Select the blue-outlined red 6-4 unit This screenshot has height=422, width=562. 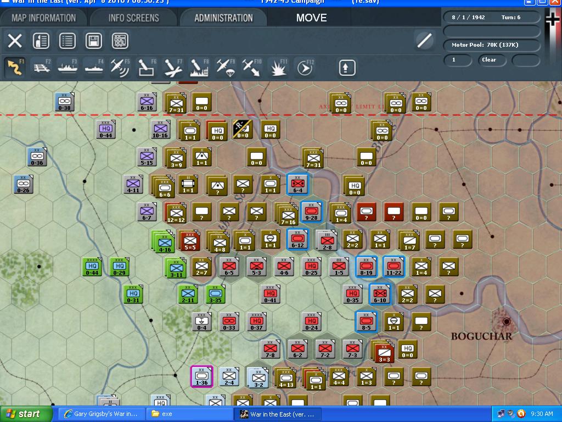pyautogui.click(x=297, y=185)
